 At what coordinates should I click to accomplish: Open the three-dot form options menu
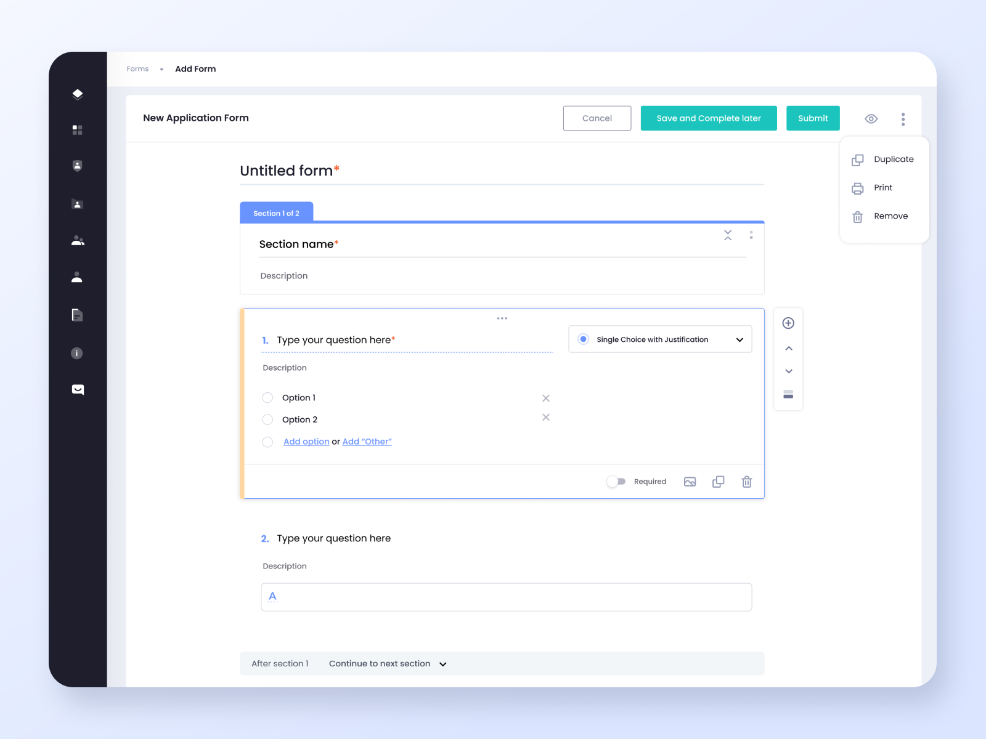(903, 119)
